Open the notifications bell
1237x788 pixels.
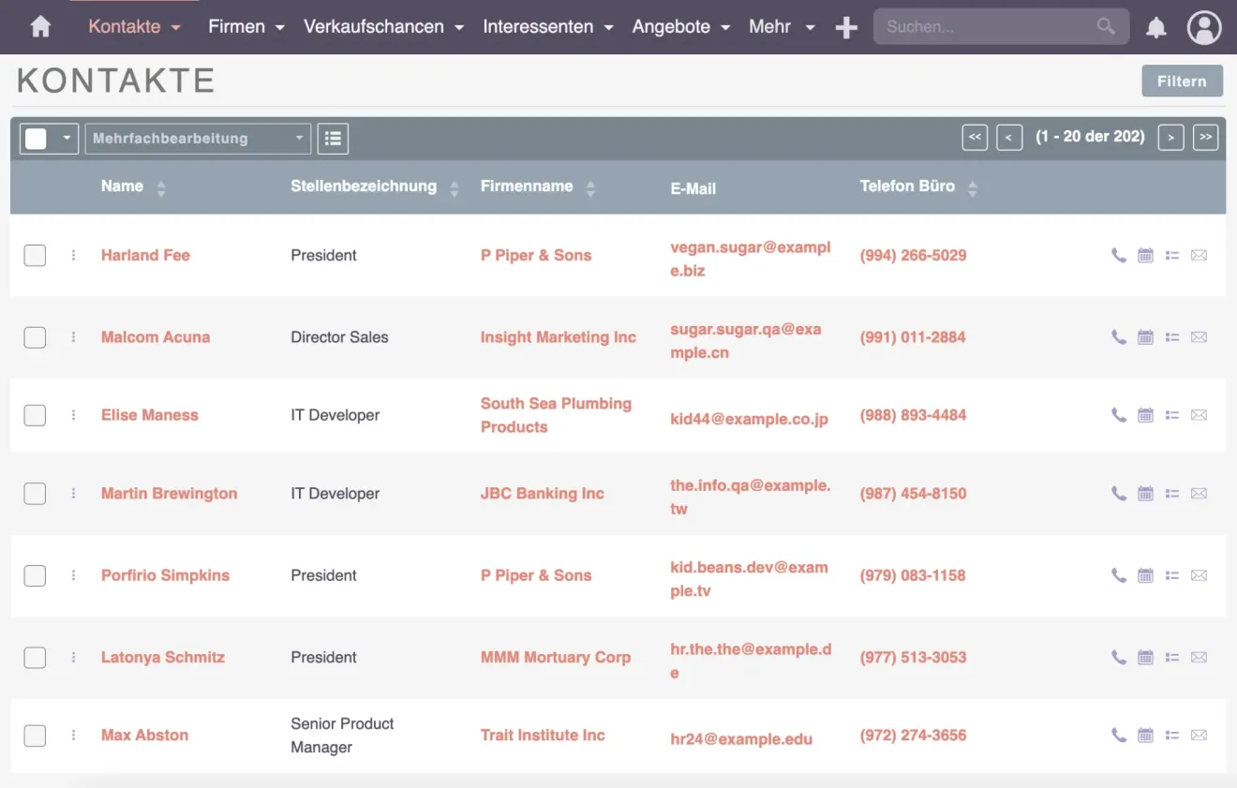pos(1156,28)
